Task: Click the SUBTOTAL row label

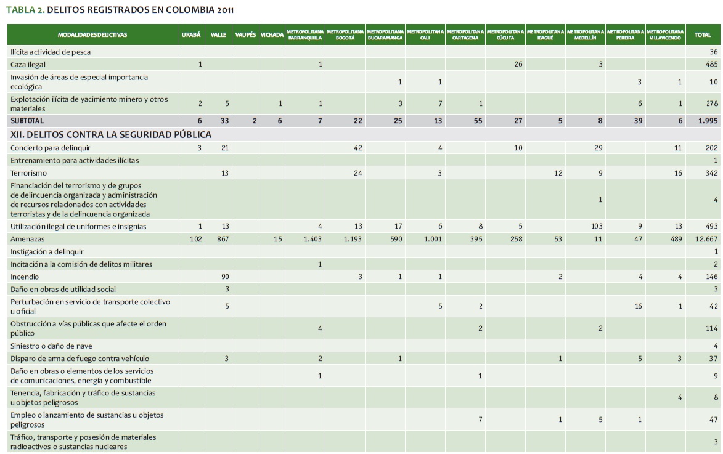Action: [27, 121]
